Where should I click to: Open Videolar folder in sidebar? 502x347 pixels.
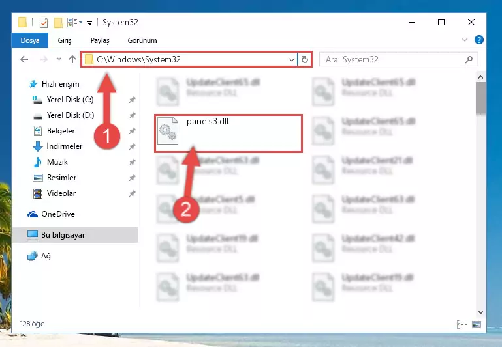pyautogui.click(x=61, y=193)
